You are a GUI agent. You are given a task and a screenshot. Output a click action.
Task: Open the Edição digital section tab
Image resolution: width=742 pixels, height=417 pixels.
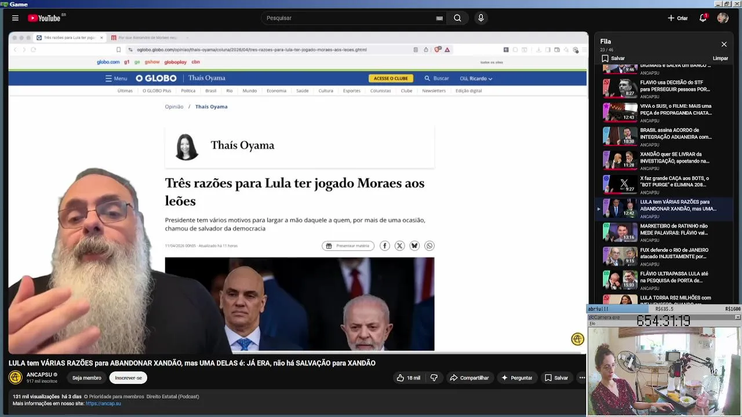(x=468, y=90)
